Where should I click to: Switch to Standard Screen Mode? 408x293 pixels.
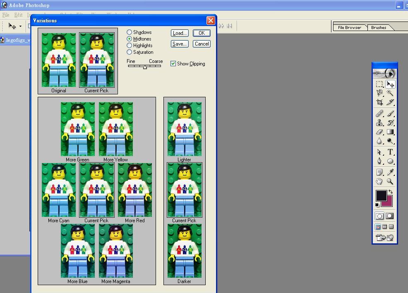click(x=378, y=227)
